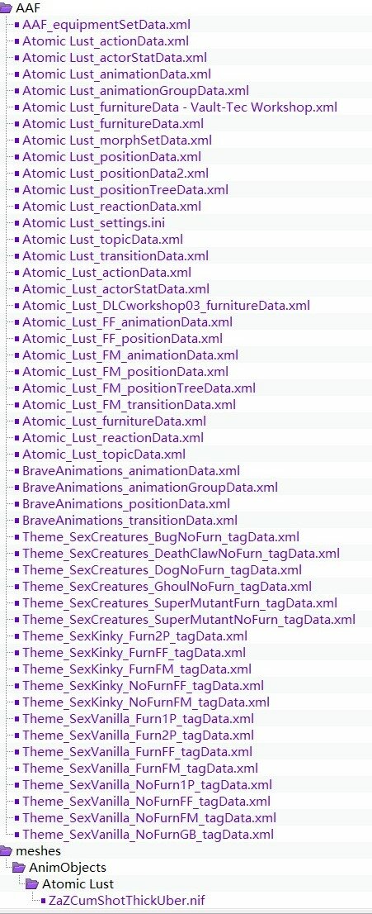Screen dimensions: 372x914
Task: Click bullet icon beside Theme_SexVanilla_NoFurnGB_tagData.xml
Action: click(x=16, y=834)
